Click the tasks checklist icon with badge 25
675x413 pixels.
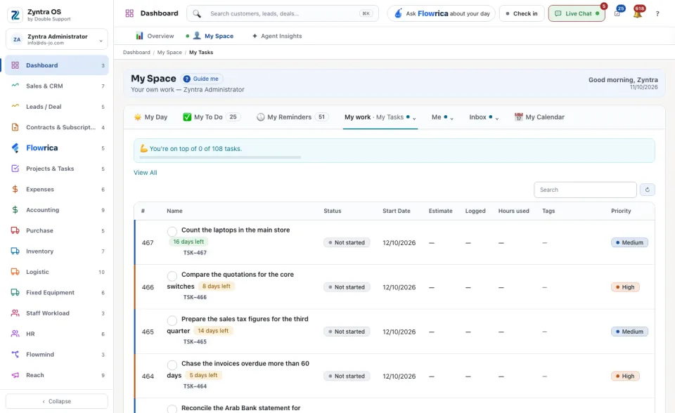617,14
